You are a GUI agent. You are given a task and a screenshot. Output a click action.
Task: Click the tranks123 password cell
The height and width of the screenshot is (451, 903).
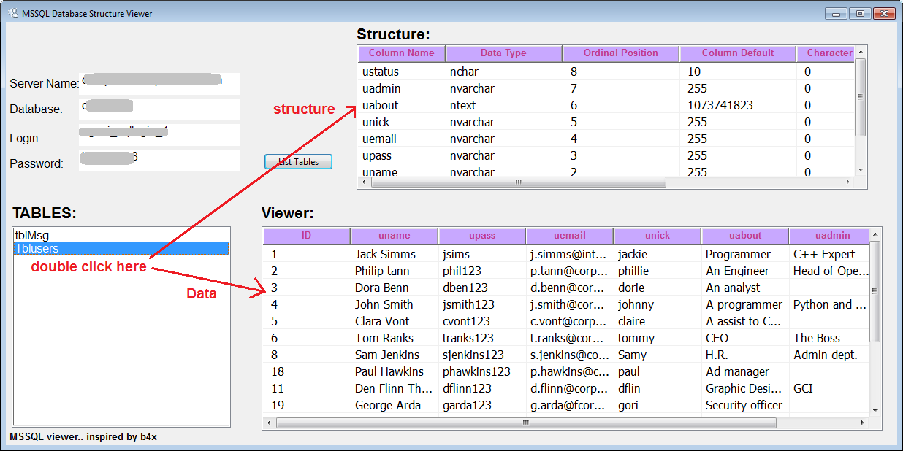(x=482, y=338)
